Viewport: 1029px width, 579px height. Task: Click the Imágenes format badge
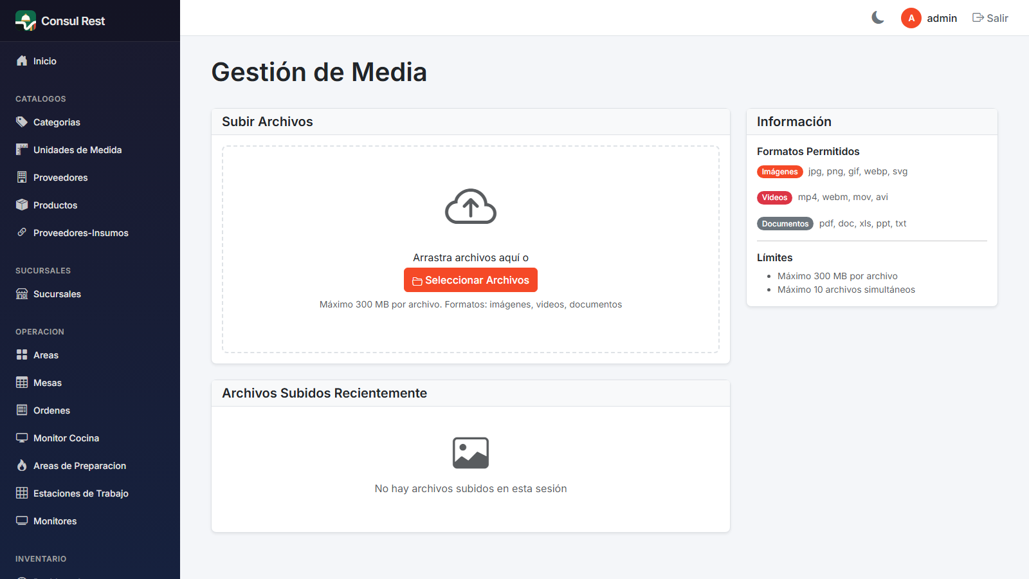coord(779,172)
